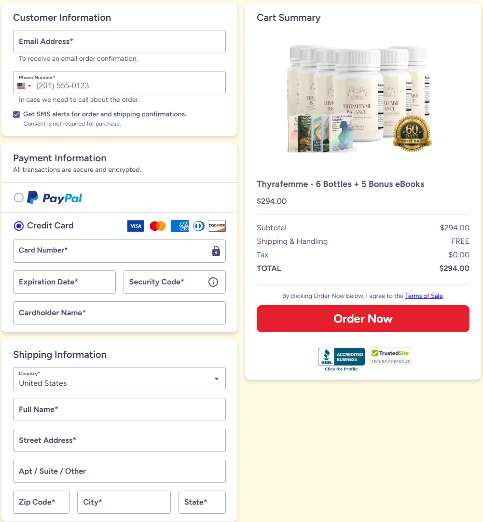The image size is (483, 522).
Task: Click the TrustedSite secure checkout badge
Action: [x=390, y=356]
